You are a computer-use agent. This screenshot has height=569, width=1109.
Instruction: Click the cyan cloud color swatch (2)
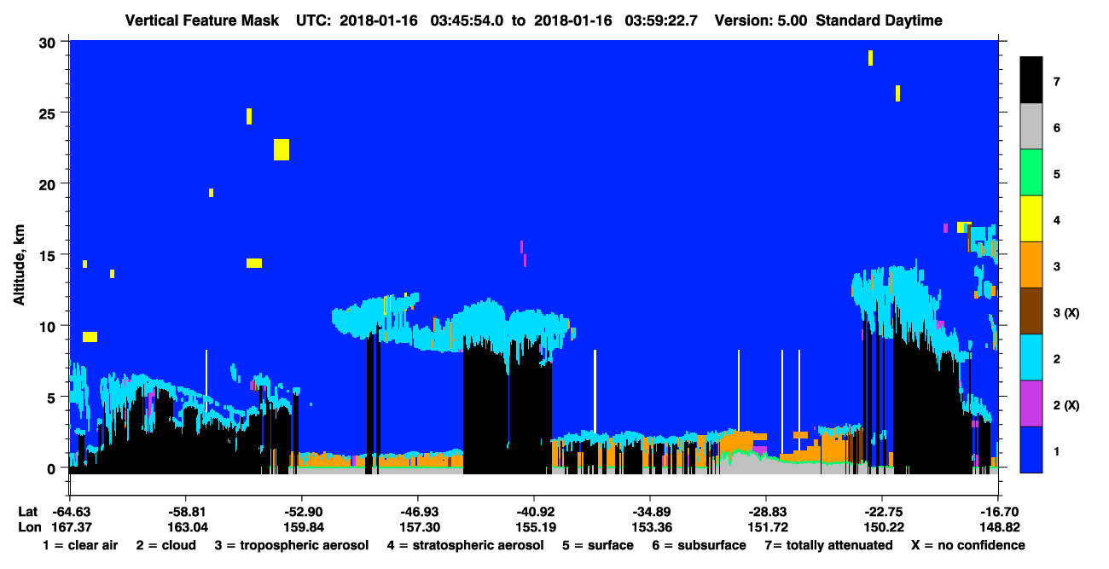pyautogui.click(x=1031, y=357)
